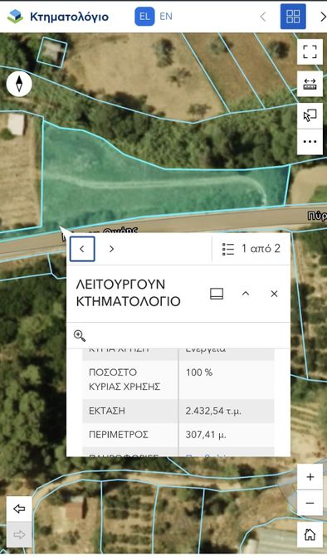Screen dimensions: 327x560
Task: Show next feature in popup
Action: [111, 249]
